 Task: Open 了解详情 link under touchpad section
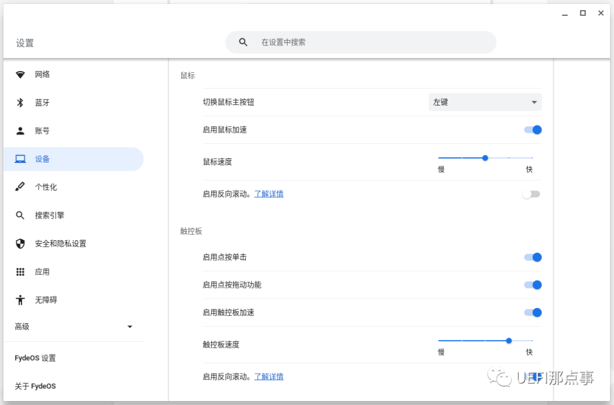268,377
